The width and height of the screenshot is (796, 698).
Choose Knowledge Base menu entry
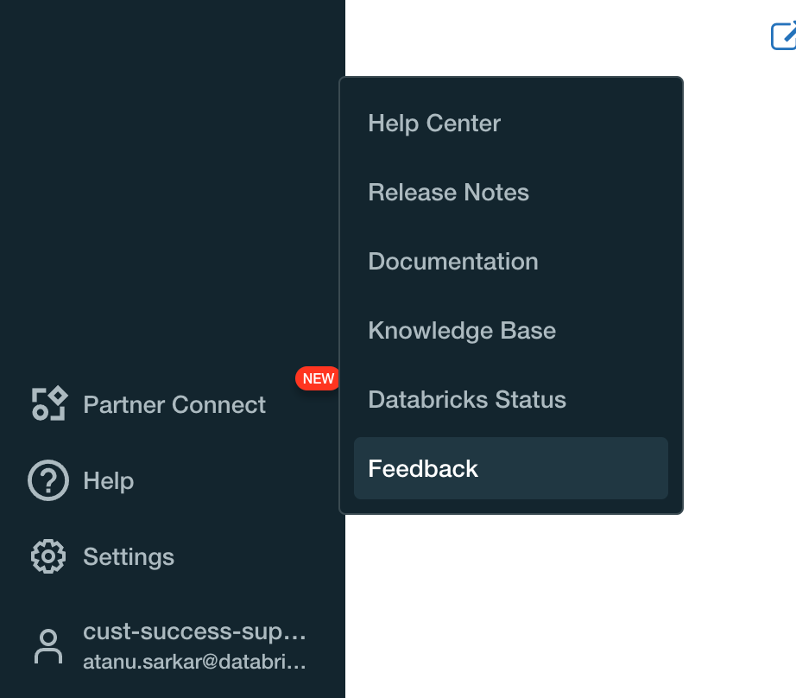point(462,330)
